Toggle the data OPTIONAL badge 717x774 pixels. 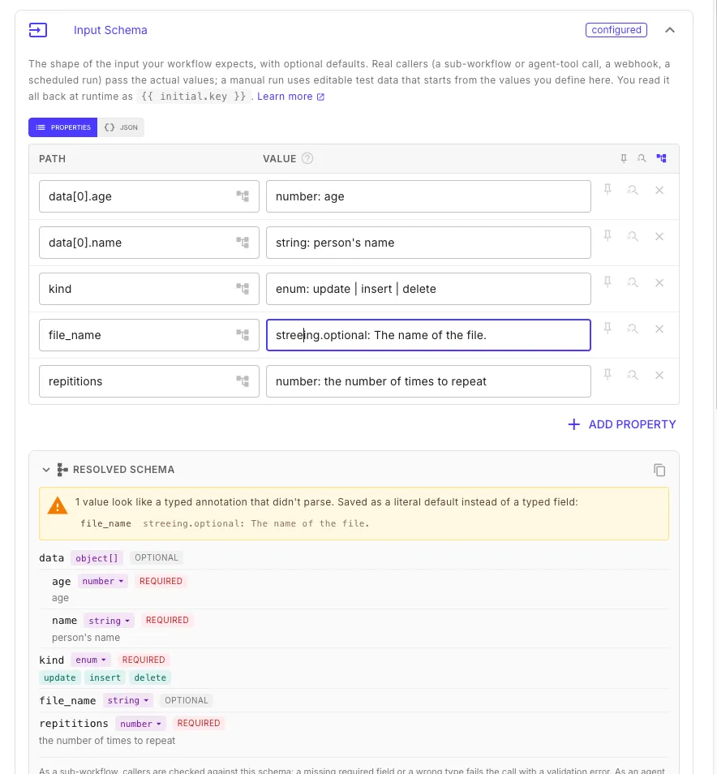tap(157, 558)
